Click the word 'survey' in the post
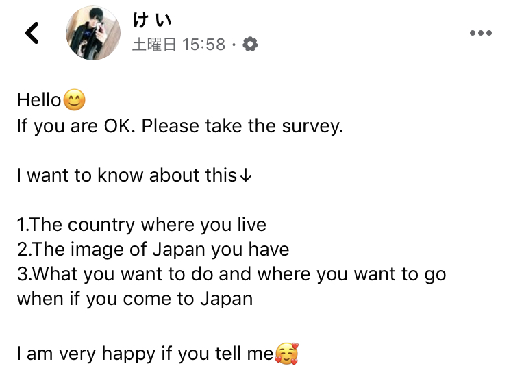This screenshot has width=511, height=377. [312, 127]
